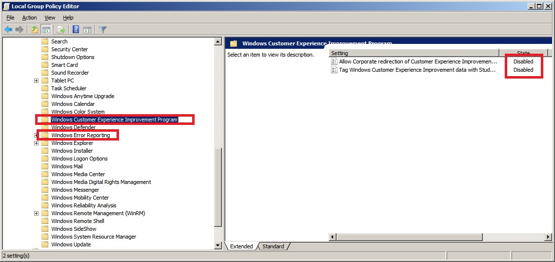Select Security Center in tree
The height and width of the screenshot is (262, 555).
tap(69, 49)
